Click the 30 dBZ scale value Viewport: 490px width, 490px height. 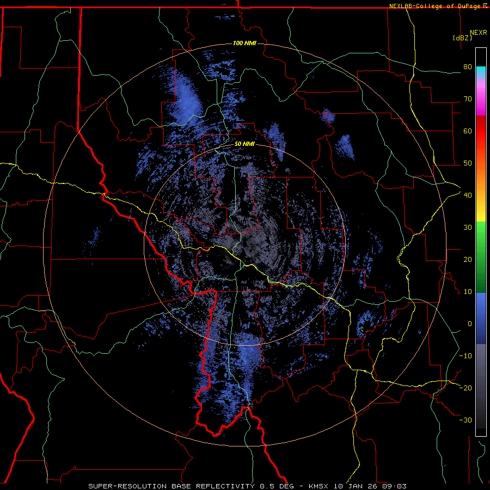pyautogui.click(x=468, y=228)
